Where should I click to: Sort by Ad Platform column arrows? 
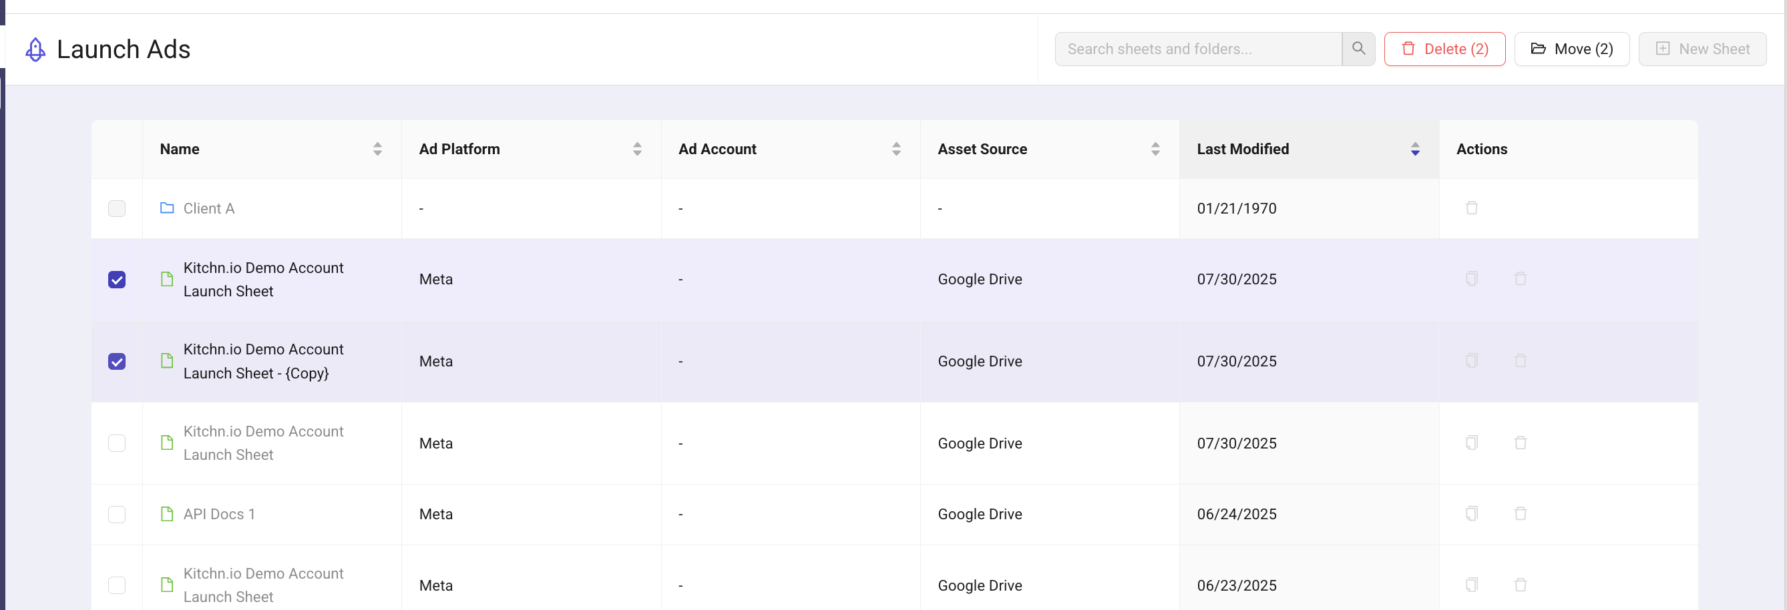(x=636, y=149)
